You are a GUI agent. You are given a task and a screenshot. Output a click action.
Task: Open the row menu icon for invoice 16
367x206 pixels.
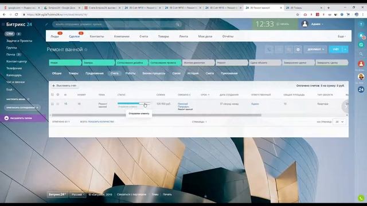(x=58, y=104)
